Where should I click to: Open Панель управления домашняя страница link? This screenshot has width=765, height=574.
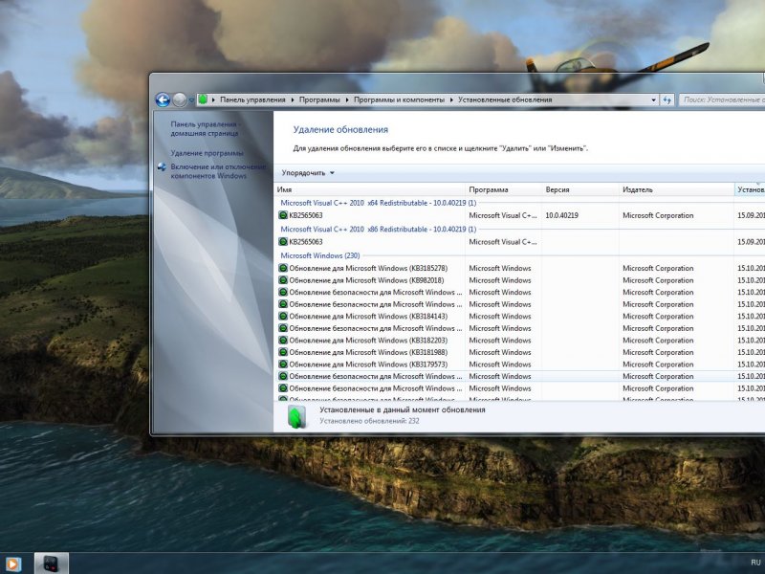(205, 128)
